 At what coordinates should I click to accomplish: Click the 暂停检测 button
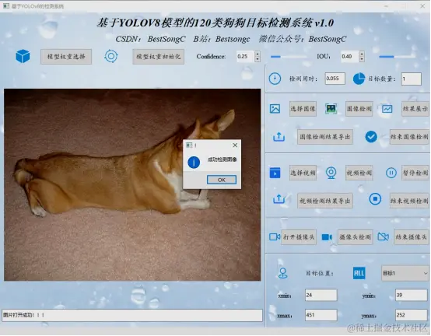(x=415, y=173)
